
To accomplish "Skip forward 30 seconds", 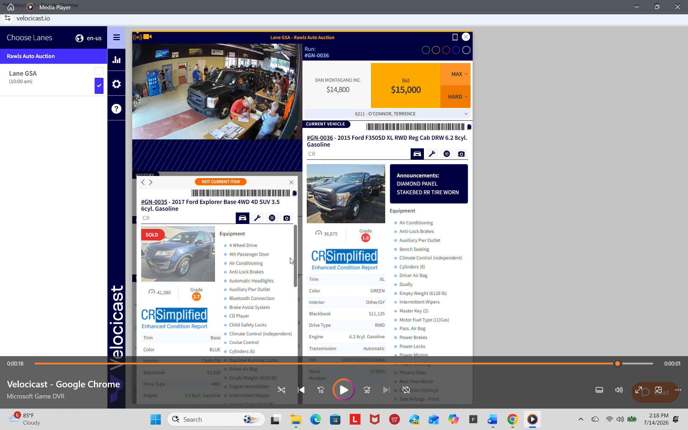I will [367, 390].
